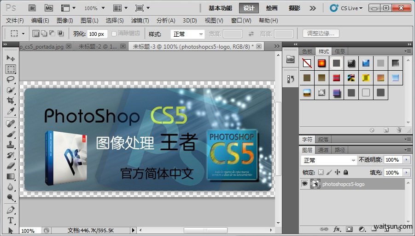Click the trash icon in Styles panel

pyautogui.click(x=399, y=130)
